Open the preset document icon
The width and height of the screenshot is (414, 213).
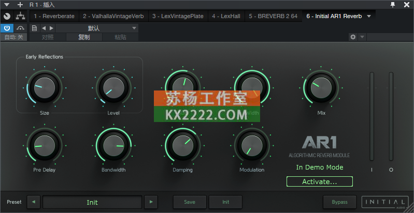coord(34,28)
